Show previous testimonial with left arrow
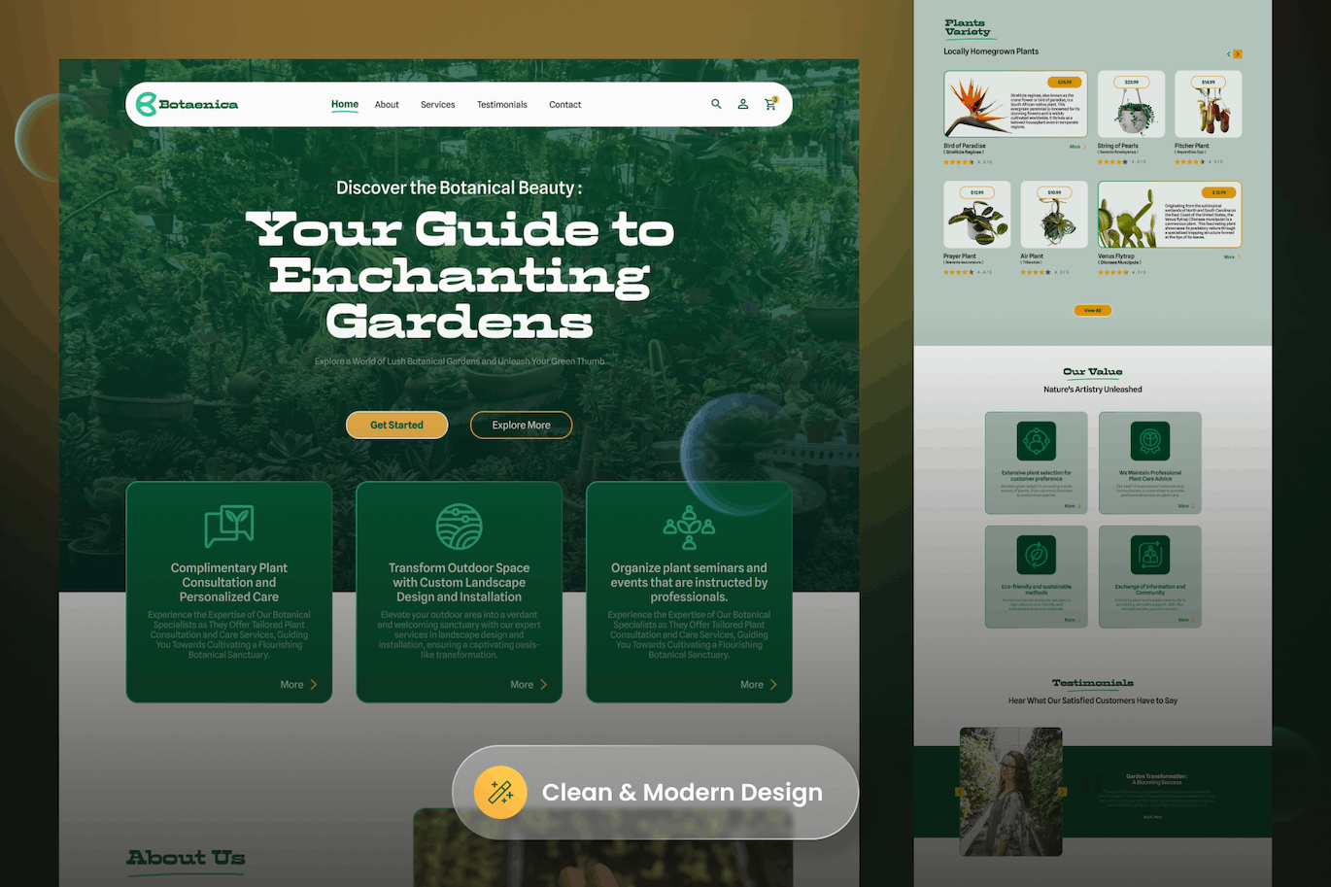 point(961,792)
